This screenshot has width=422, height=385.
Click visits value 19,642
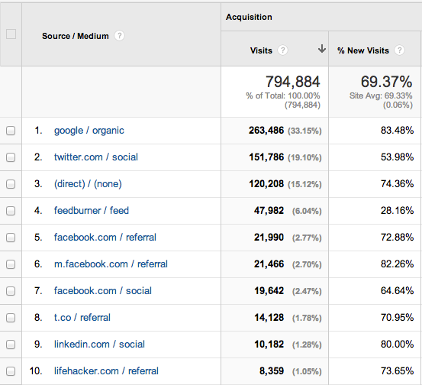tap(269, 291)
